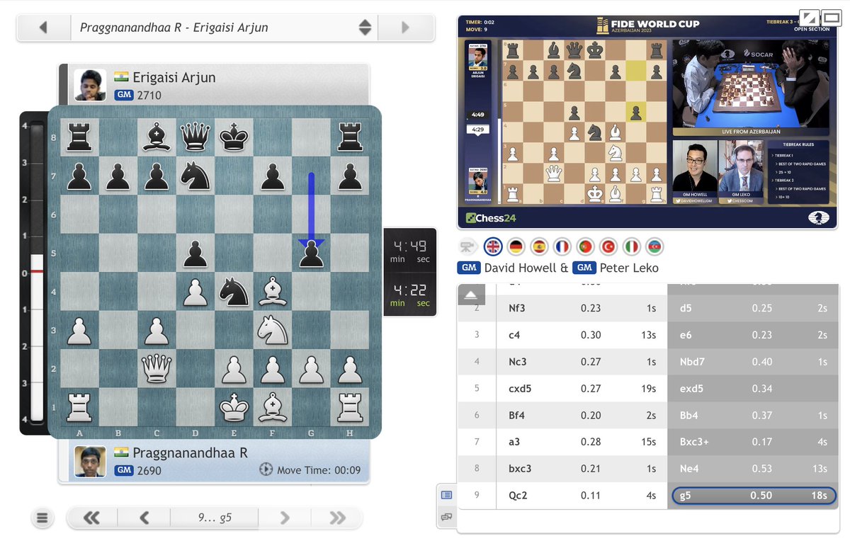The image size is (850, 553).
Task: Click the Peter Leko commentator name
Action: coord(629,268)
